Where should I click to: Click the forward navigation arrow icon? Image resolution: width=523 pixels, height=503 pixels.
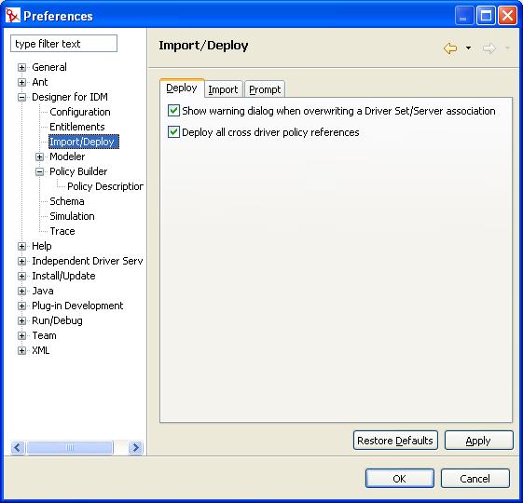[489, 48]
